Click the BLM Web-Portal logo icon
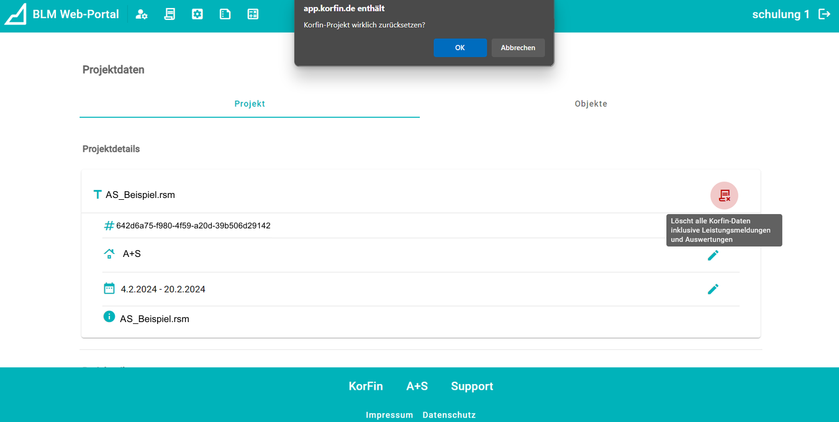The width and height of the screenshot is (839, 422). (16, 14)
